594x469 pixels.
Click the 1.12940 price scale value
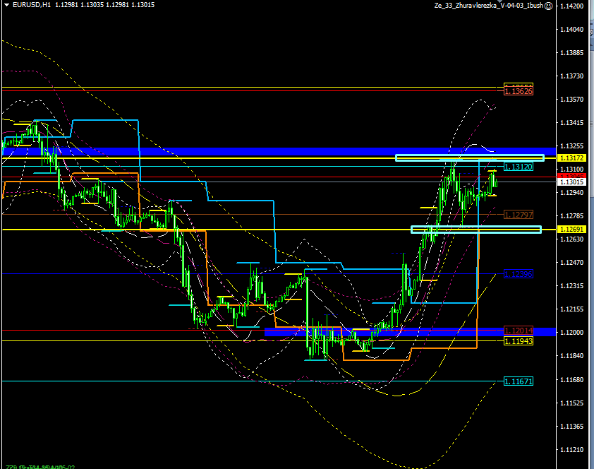571,193
